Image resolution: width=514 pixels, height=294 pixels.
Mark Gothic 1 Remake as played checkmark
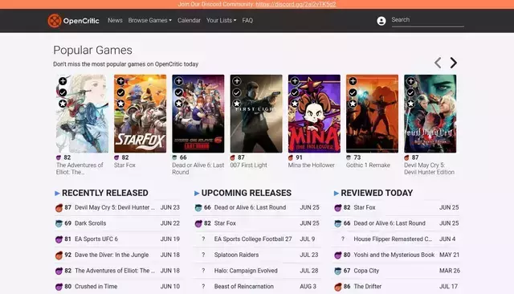353,92
